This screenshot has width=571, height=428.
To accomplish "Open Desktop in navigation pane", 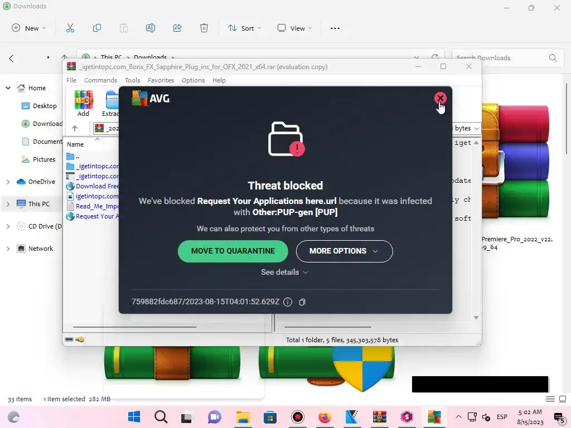I will pyautogui.click(x=40, y=106).
